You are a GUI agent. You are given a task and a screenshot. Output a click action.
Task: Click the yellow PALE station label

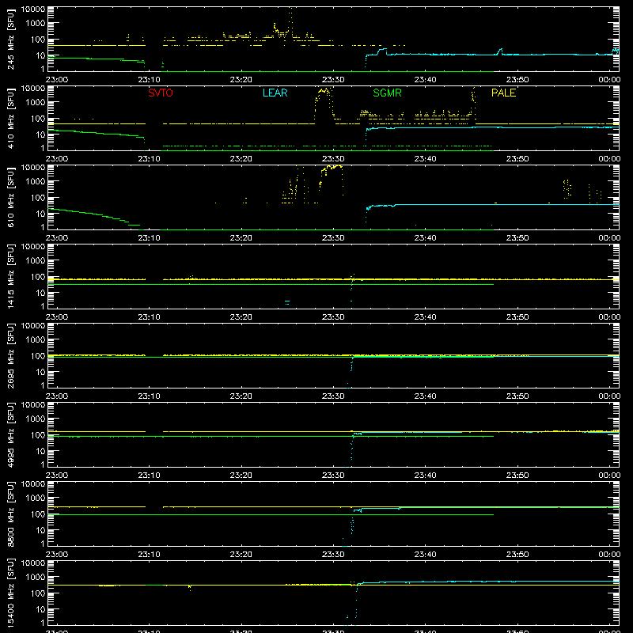(503, 93)
